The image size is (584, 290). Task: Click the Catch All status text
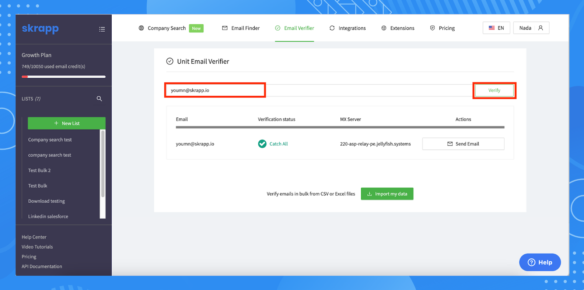click(x=279, y=144)
